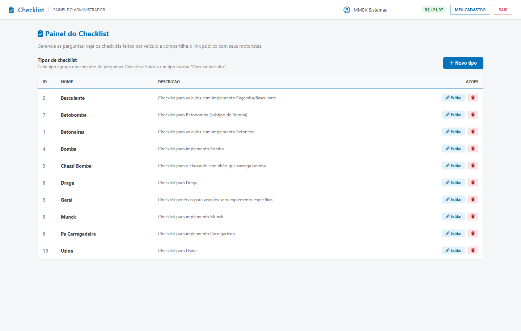Open MEU CADASTRO account page
521x331 pixels.
(x=470, y=10)
